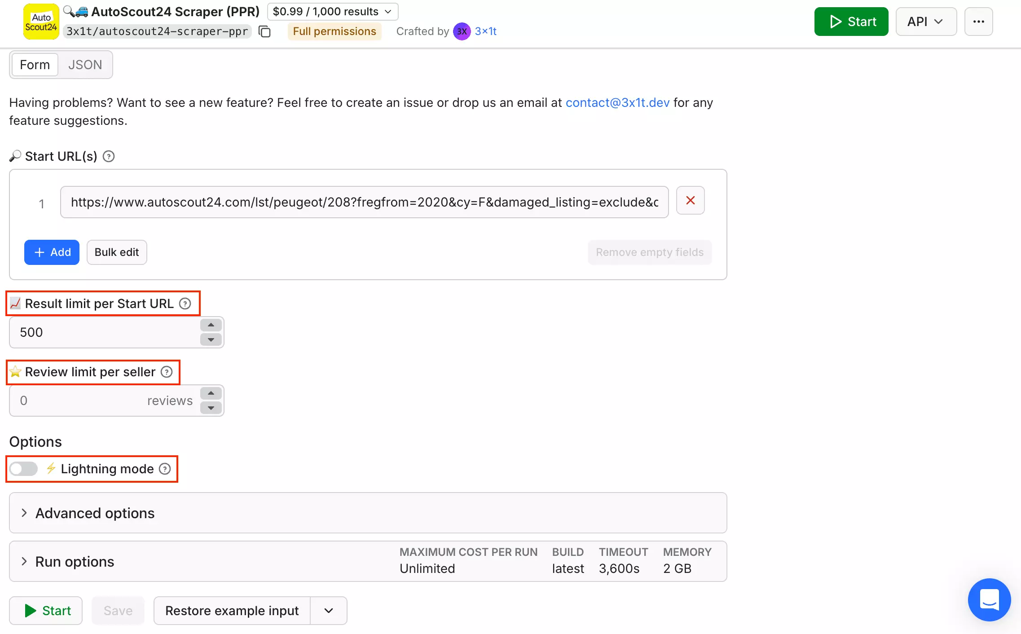The image size is (1021, 634).
Task: Show help for Lightning mode
Action: coord(165,469)
